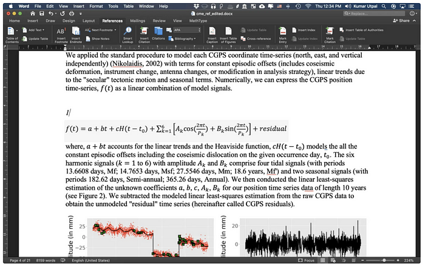
Task: Open the Mailings ribbon tab
Action: (137, 21)
